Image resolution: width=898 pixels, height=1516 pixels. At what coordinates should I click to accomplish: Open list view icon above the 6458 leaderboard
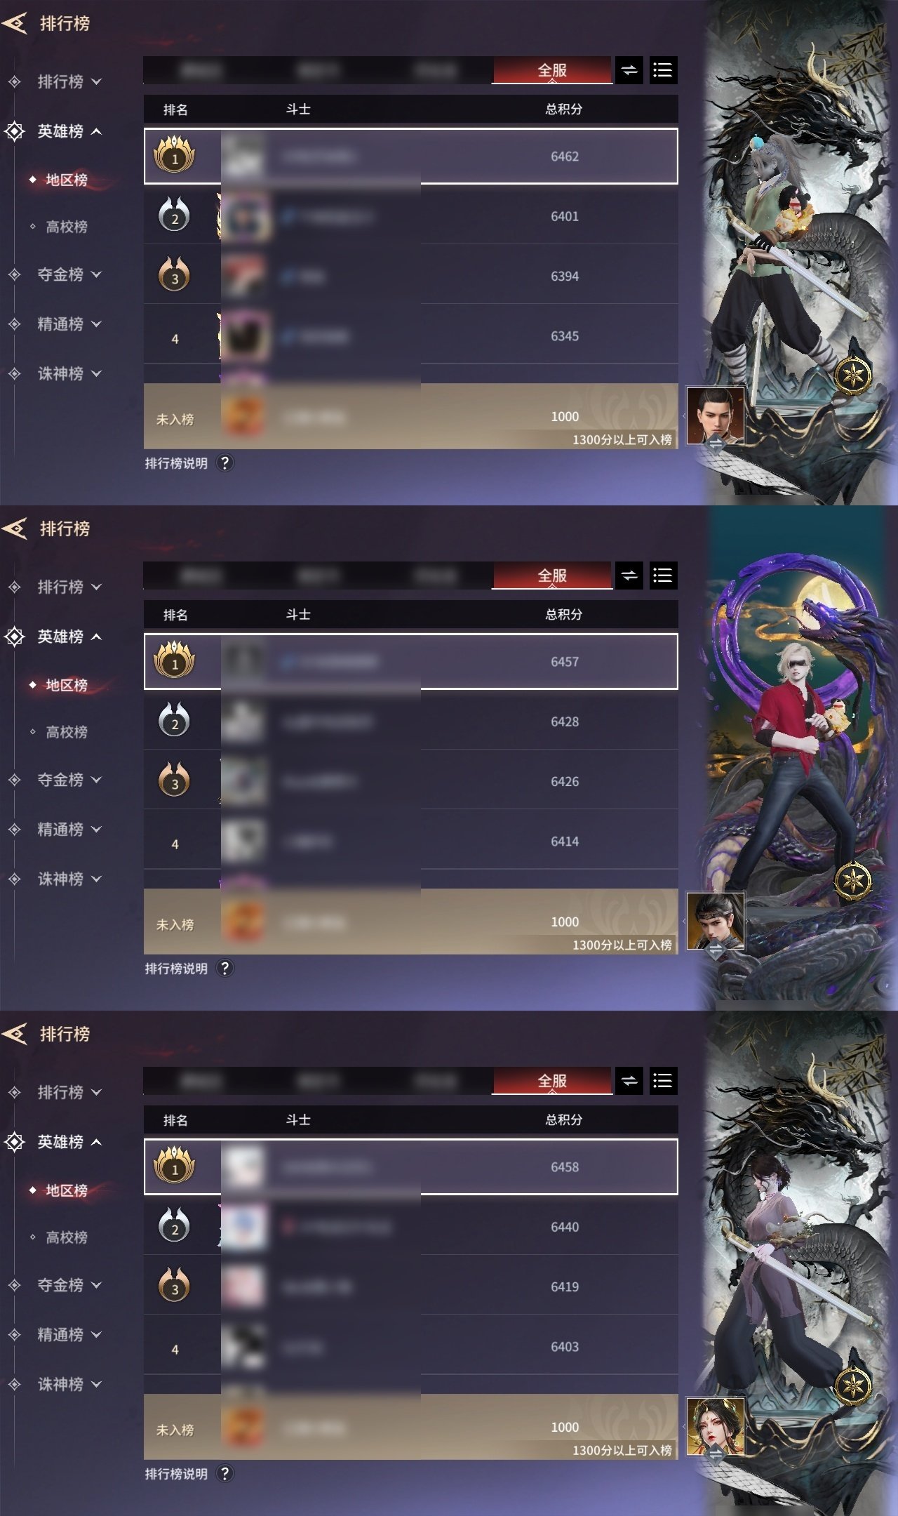click(663, 1081)
